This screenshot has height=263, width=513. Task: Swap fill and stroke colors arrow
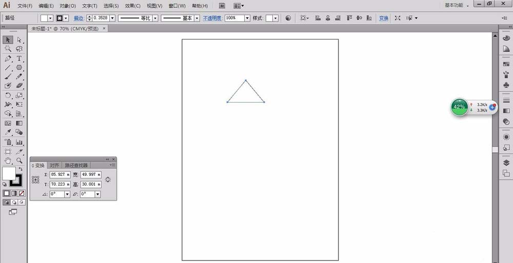21,169
